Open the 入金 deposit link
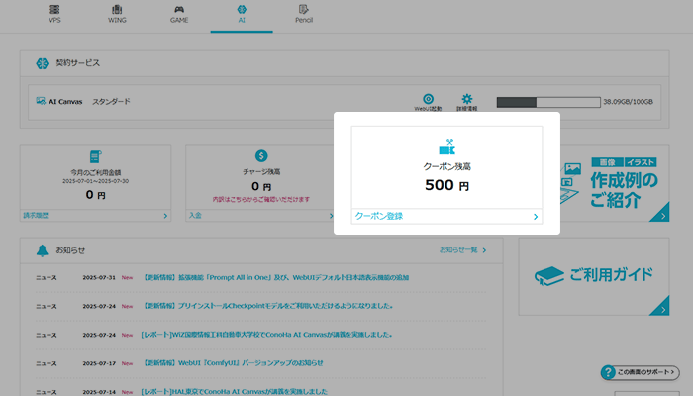The width and height of the screenshot is (693, 396). (x=195, y=215)
